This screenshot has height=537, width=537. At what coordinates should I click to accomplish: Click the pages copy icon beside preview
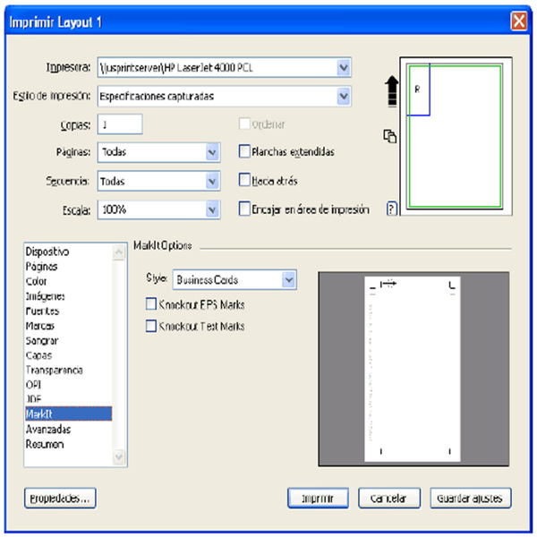[x=389, y=136]
